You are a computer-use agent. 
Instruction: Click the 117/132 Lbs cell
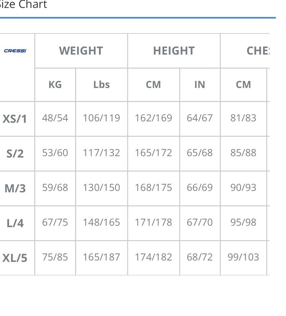pyautogui.click(x=101, y=153)
